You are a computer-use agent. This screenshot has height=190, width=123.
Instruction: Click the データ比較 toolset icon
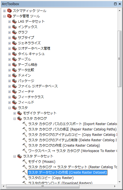point(15,70)
